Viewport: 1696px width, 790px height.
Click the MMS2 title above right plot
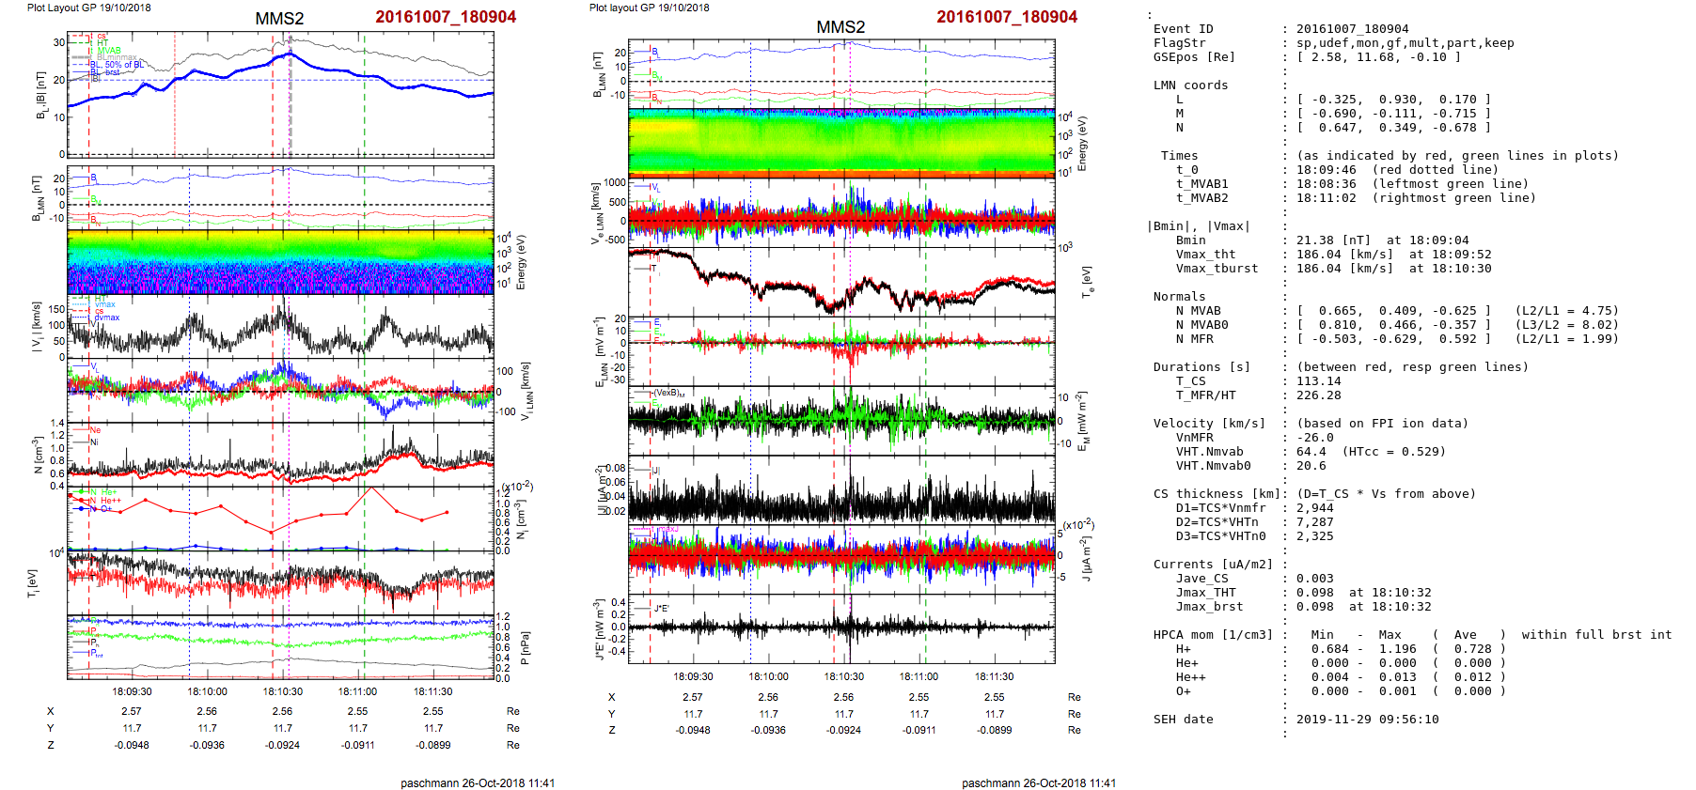click(840, 26)
